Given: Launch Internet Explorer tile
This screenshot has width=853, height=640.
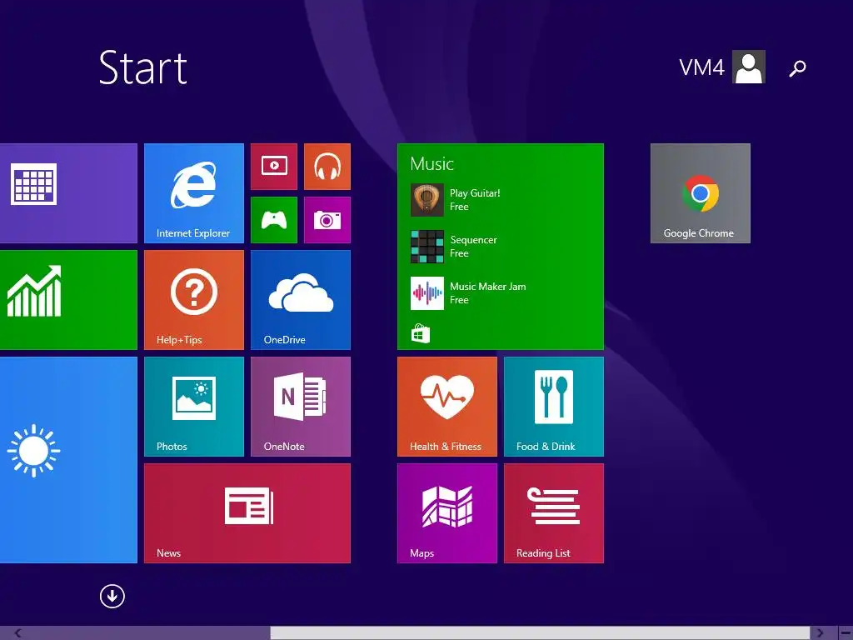Looking at the screenshot, I should click(193, 193).
